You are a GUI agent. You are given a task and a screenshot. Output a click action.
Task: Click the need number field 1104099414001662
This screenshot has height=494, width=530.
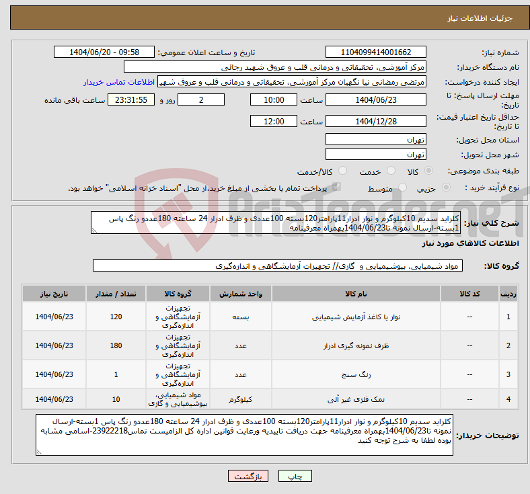coord(375,52)
